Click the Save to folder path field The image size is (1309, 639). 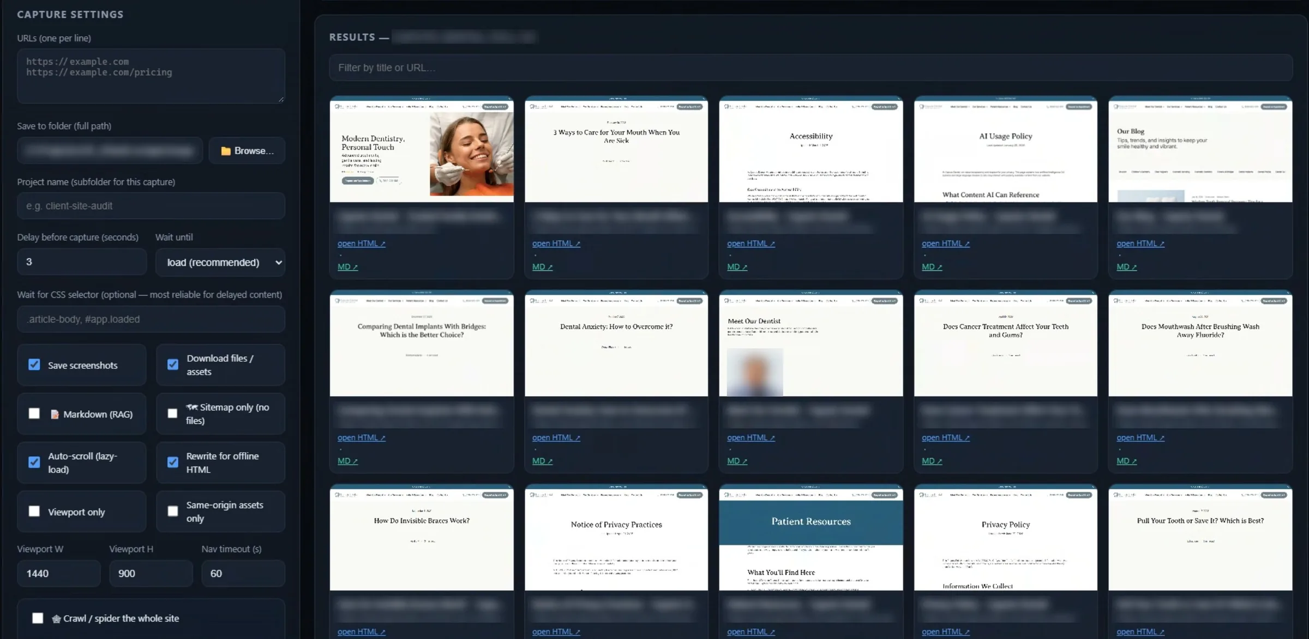coord(110,151)
